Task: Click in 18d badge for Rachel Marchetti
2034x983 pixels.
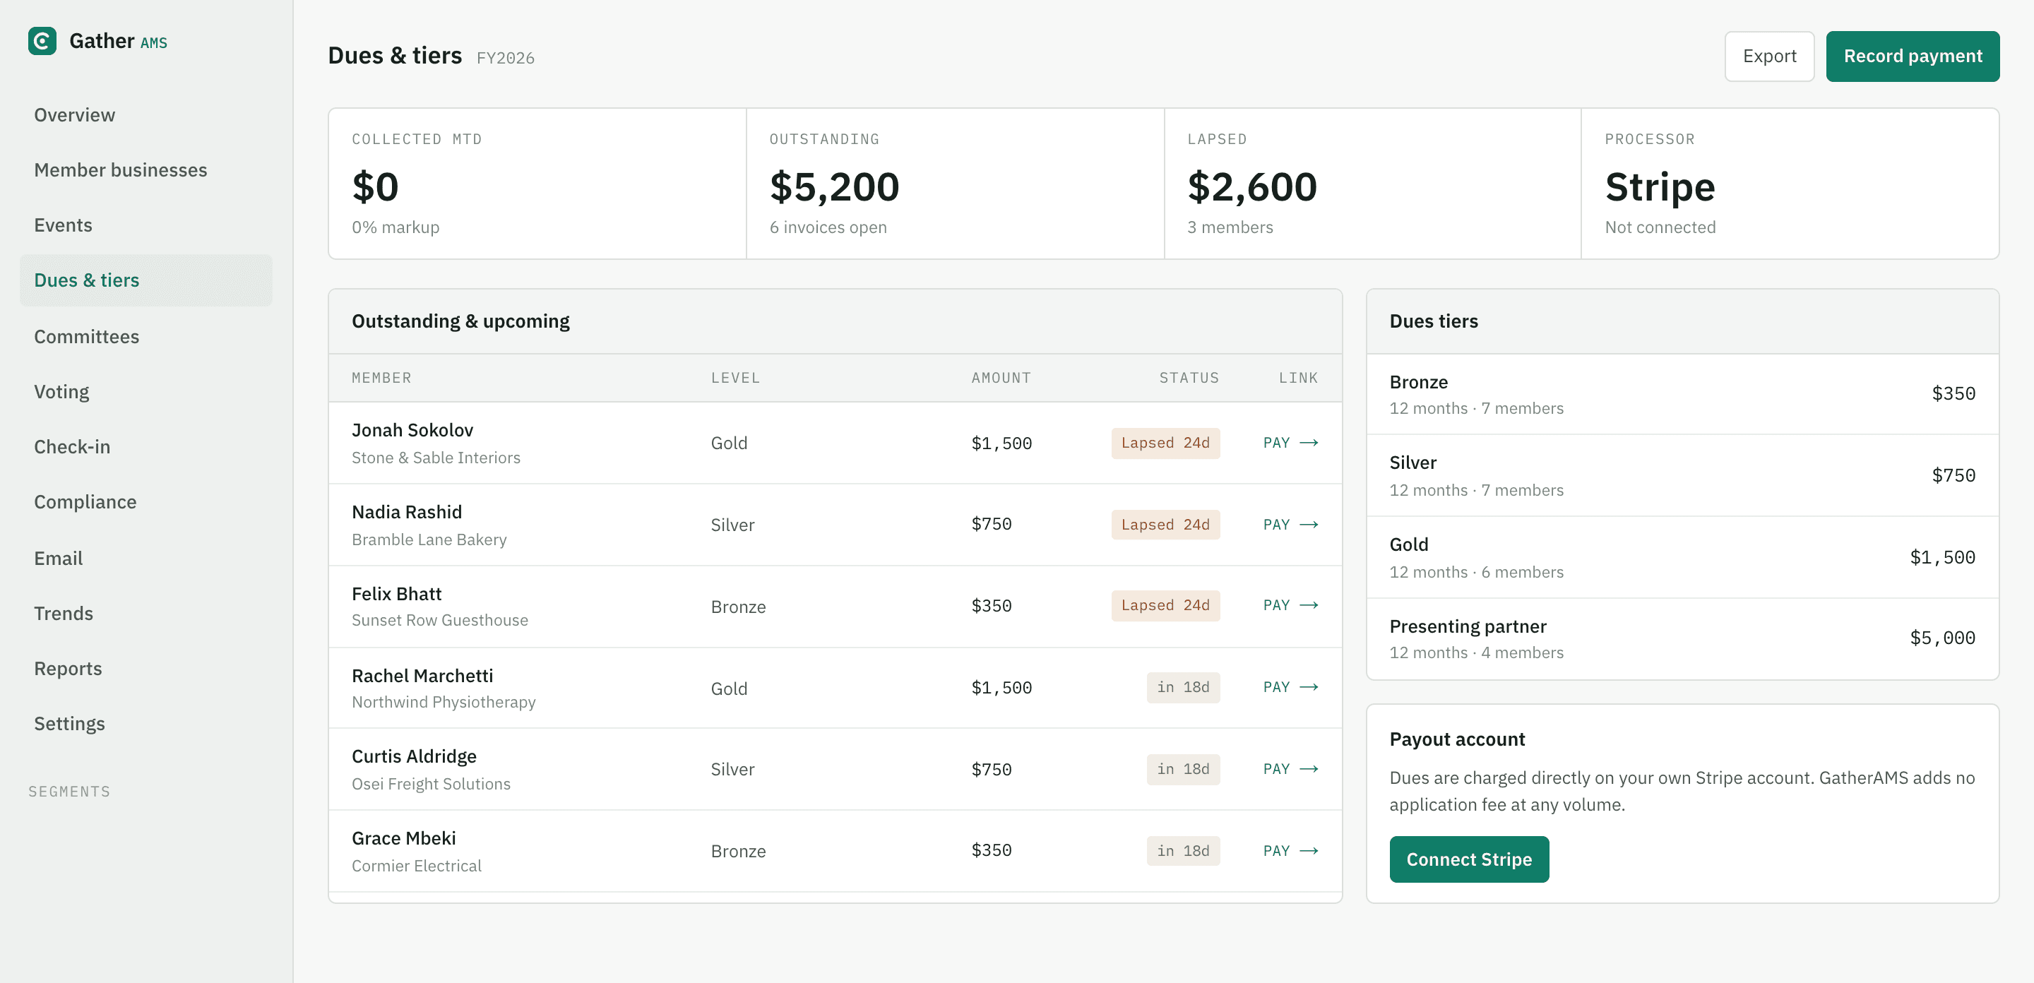Action: tap(1183, 688)
